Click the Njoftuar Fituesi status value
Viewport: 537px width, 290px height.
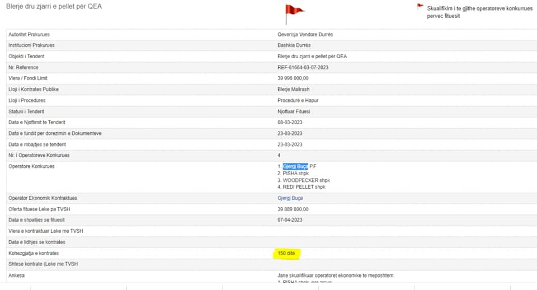click(294, 111)
